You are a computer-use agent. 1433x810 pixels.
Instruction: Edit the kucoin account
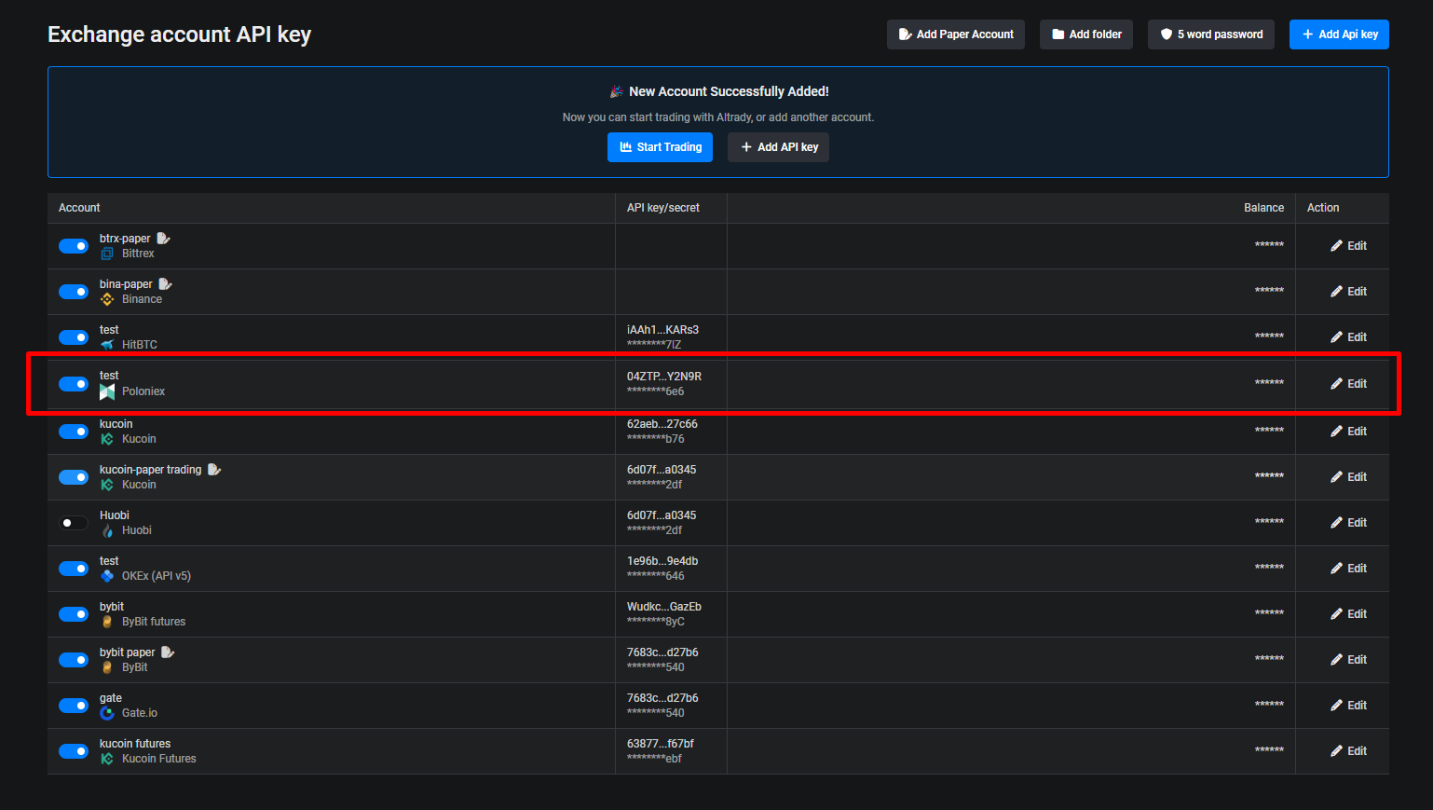[1348, 432]
